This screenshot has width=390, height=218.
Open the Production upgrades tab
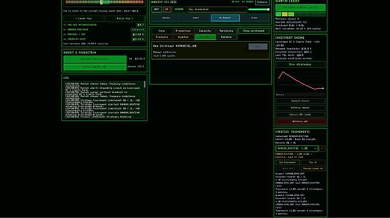pyautogui.click(x=183, y=31)
